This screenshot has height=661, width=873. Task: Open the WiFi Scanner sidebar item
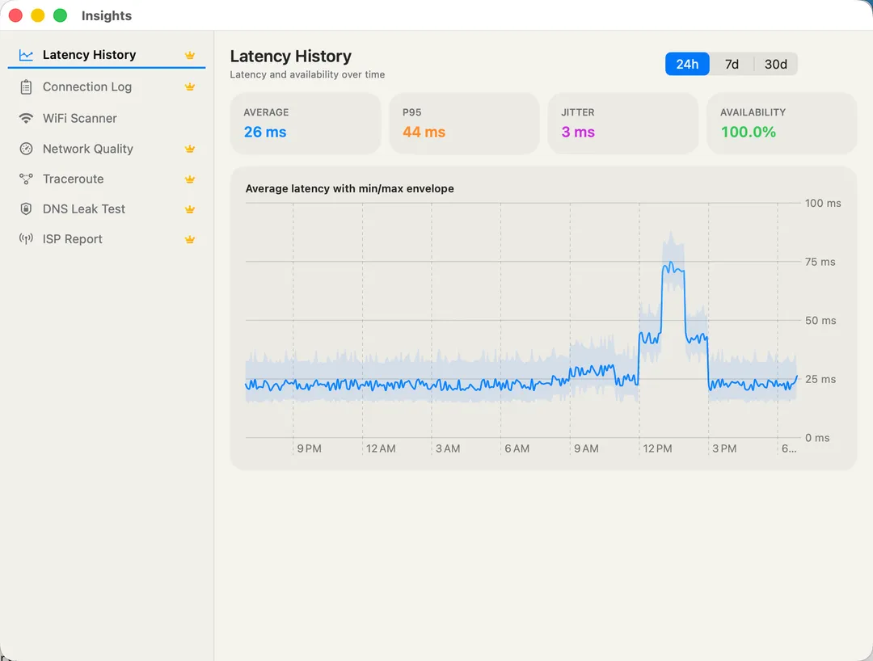tap(107, 118)
